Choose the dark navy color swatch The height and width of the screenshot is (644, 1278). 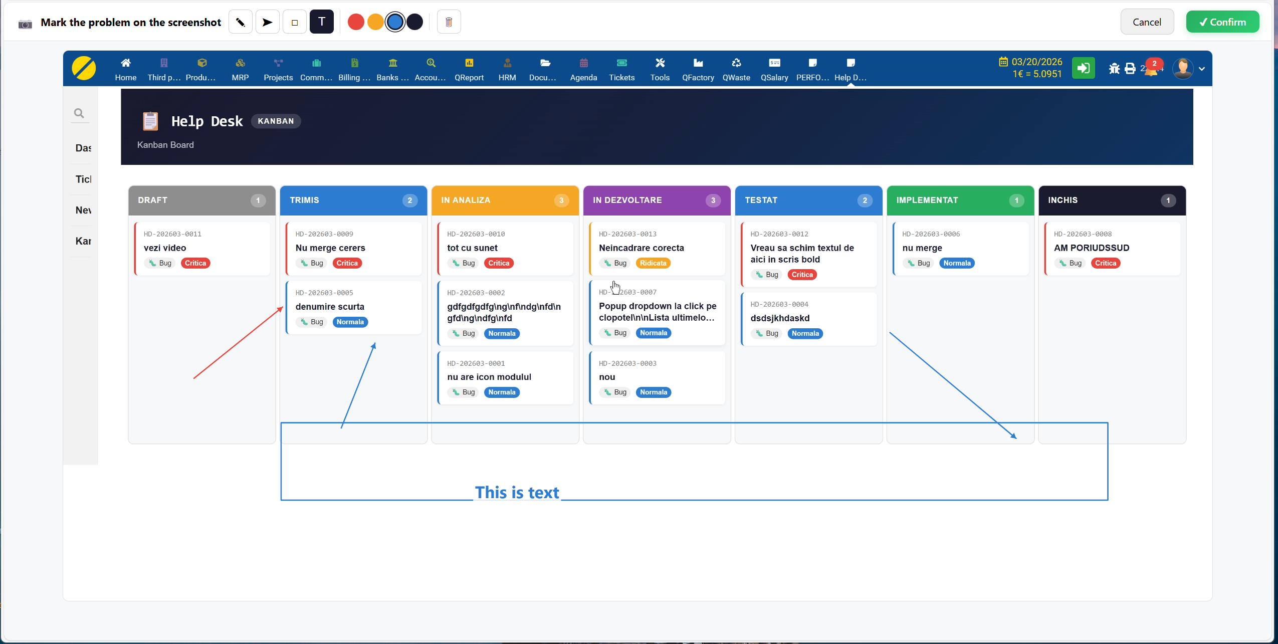click(x=415, y=22)
